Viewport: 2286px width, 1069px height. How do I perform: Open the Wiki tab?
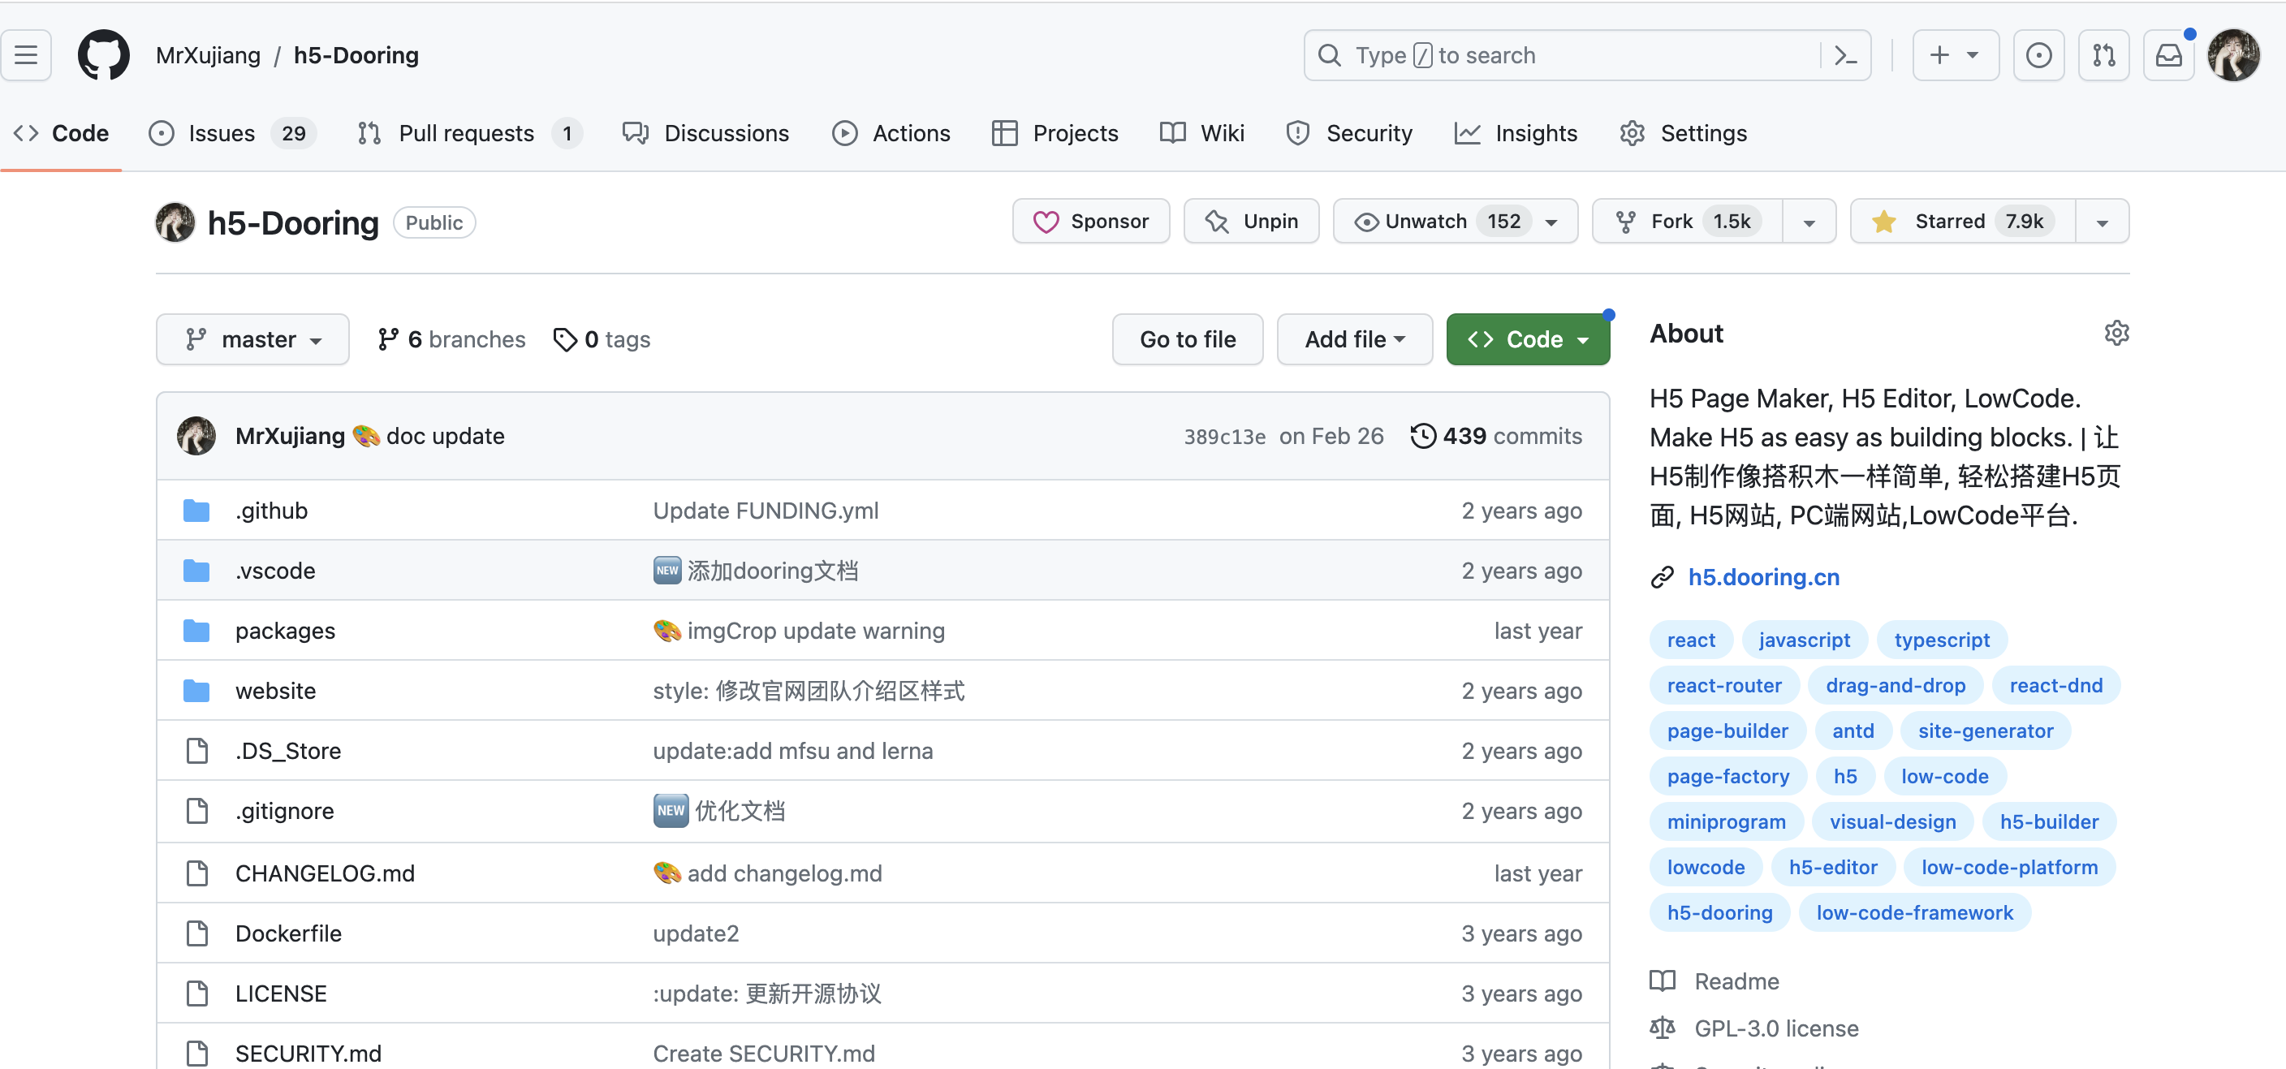(1201, 133)
